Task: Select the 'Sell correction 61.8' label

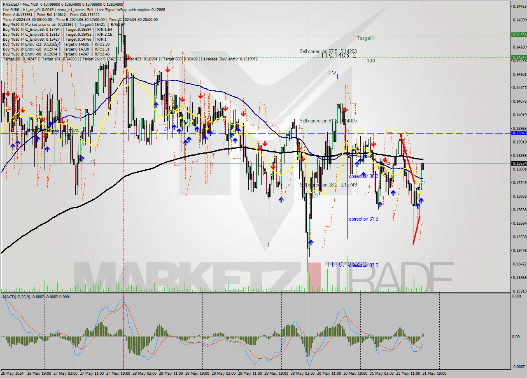Action: 328,121
